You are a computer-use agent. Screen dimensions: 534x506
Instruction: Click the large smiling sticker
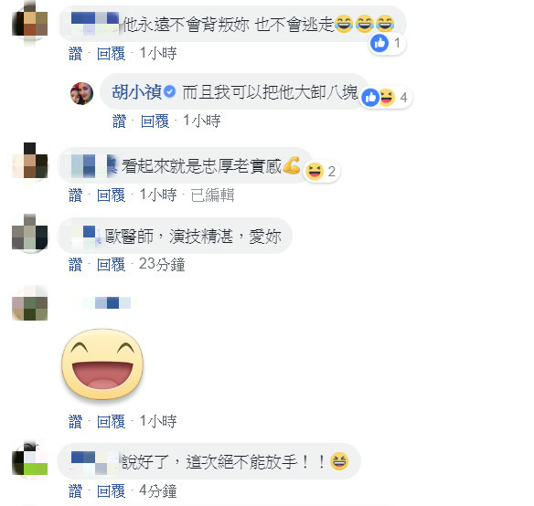pos(102,364)
